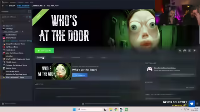Open the filter options icon beside search
The width and height of the screenshot is (200, 112).
point(29,21)
